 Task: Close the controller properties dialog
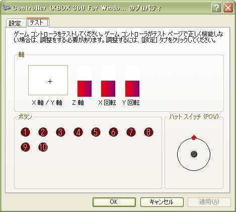228,8
